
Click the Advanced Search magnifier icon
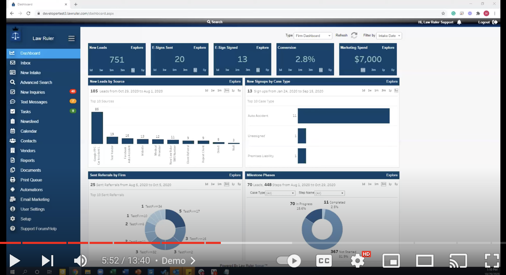tap(13, 82)
